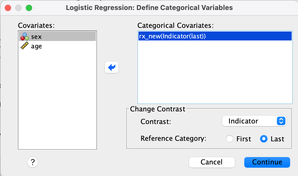This screenshot has height=176, width=298.
Task: Minimize dialog with the yellow window button
Action: coord(18,8)
